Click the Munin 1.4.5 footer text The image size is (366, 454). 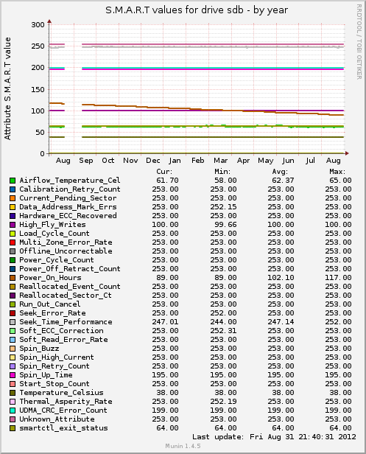(x=183, y=446)
